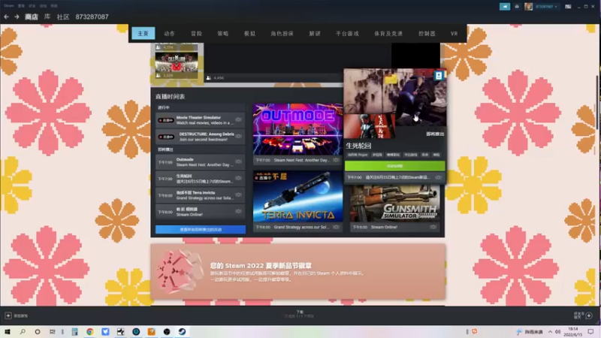Select the 控制器 controller tab
The height and width of the screenshot is (338, 601).
point(427,33)
